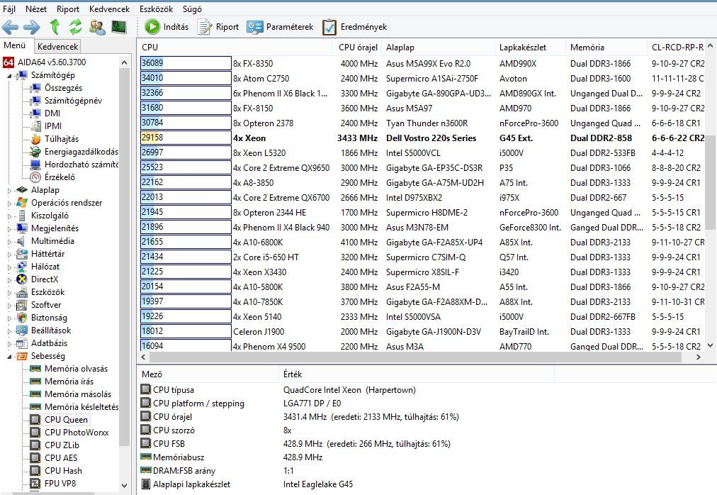
Task: Open the Súgó menu
Action: click(x=192, y=9)
